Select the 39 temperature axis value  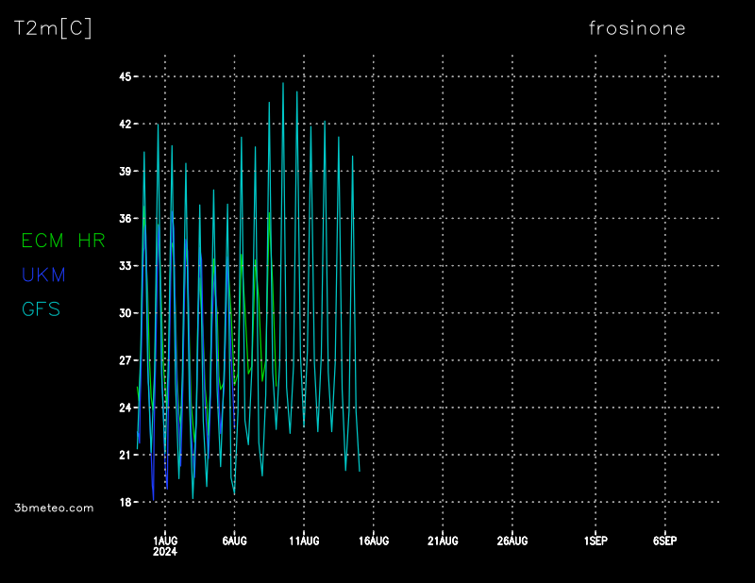[x=124, y=171]
